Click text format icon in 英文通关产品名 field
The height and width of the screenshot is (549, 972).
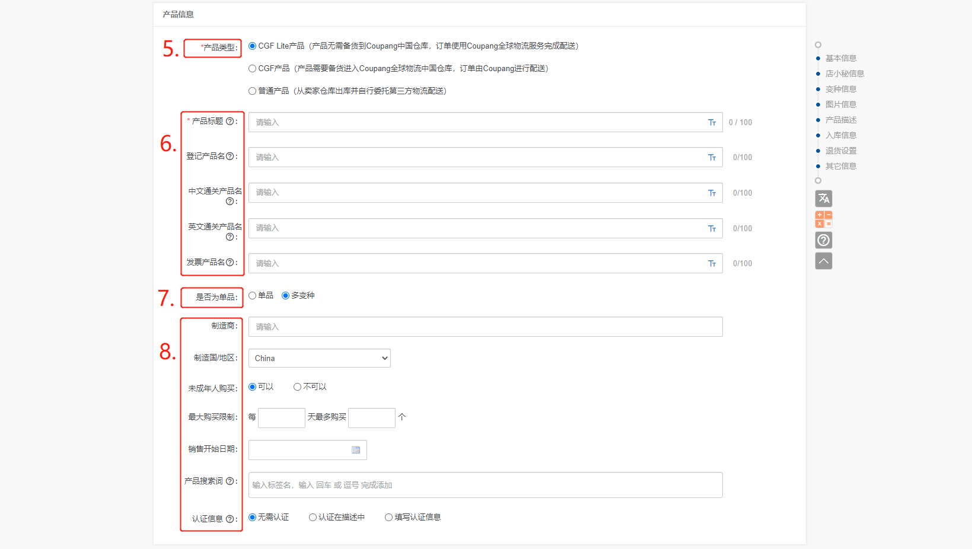[712, 229]
